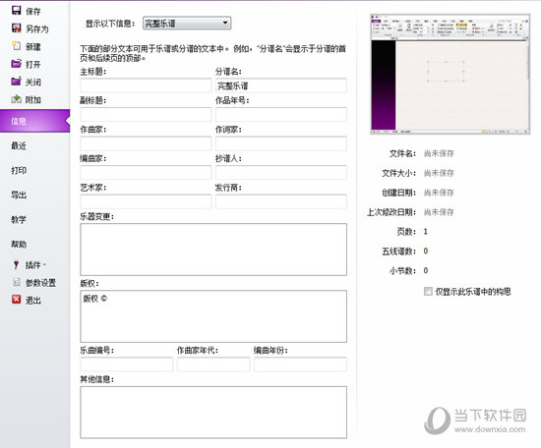Click the 关闭 Close menu label
Viewport: 541px width, 448px height.
pyautogui.click(x=33, y=82)
